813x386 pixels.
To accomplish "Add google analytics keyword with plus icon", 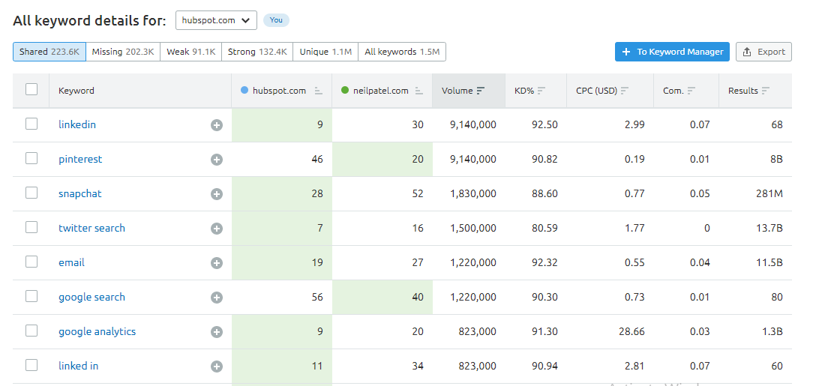I will (x=217, y=331).
